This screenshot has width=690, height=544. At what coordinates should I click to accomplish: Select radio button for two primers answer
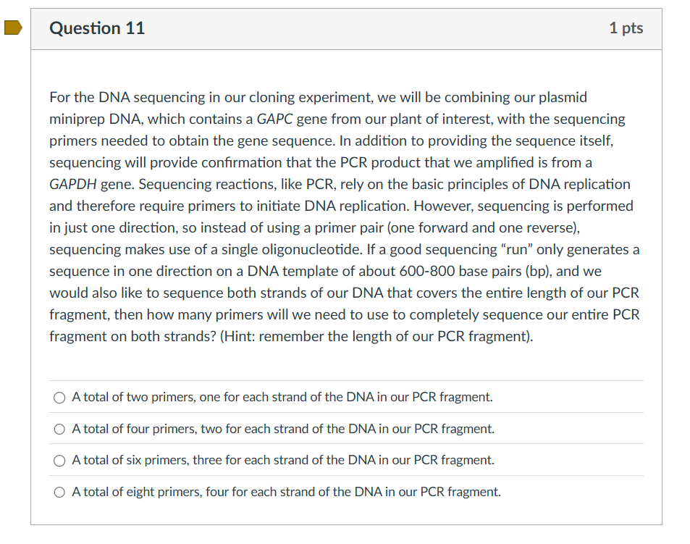[59, 397]
